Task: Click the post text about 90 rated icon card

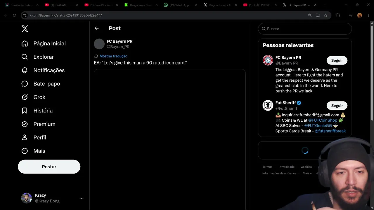Action: [x=140, y=63]
